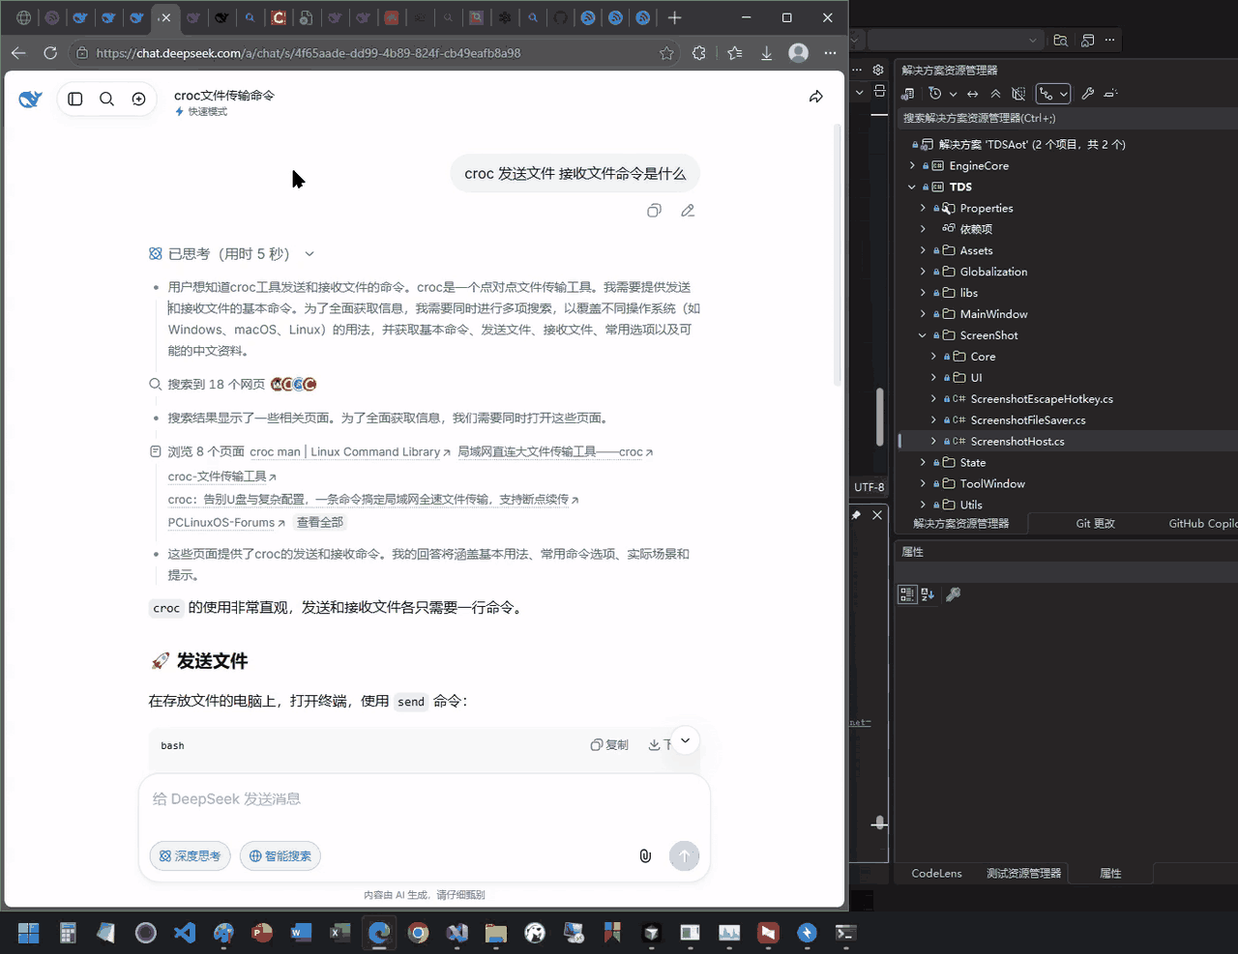Viewport: 1238px width, 954px height.
Task: Bookmark this page with the star icon
Action: pos(666,53)
